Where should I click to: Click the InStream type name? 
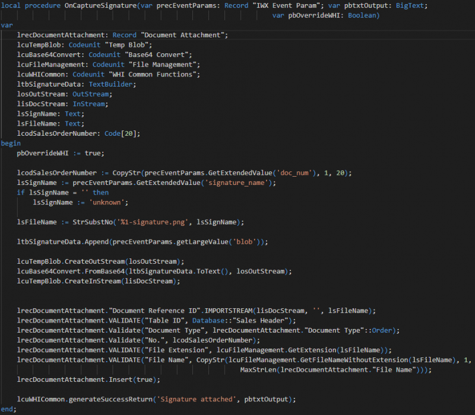(88, 104)
